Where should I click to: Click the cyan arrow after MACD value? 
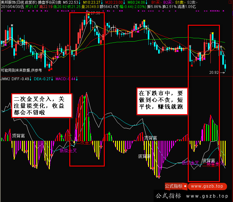click(76, 79)
